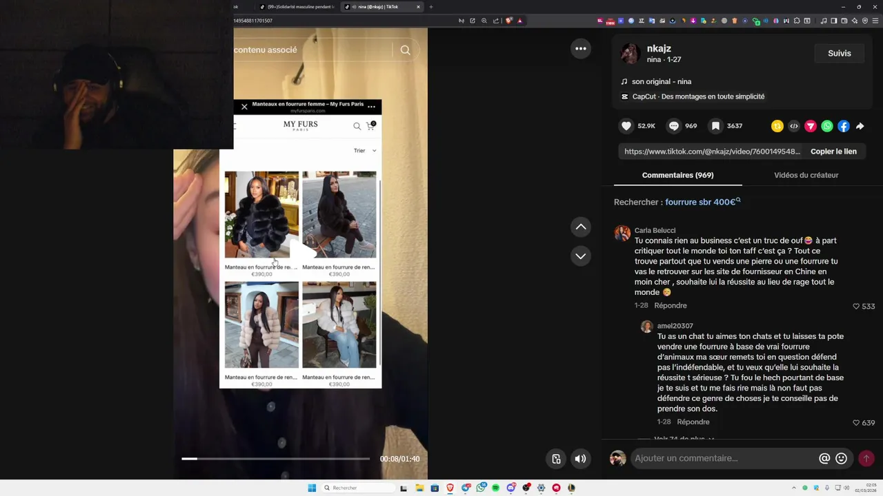Seek on the video progress bar
Screen dimensions: 883x496
(275, 459)
